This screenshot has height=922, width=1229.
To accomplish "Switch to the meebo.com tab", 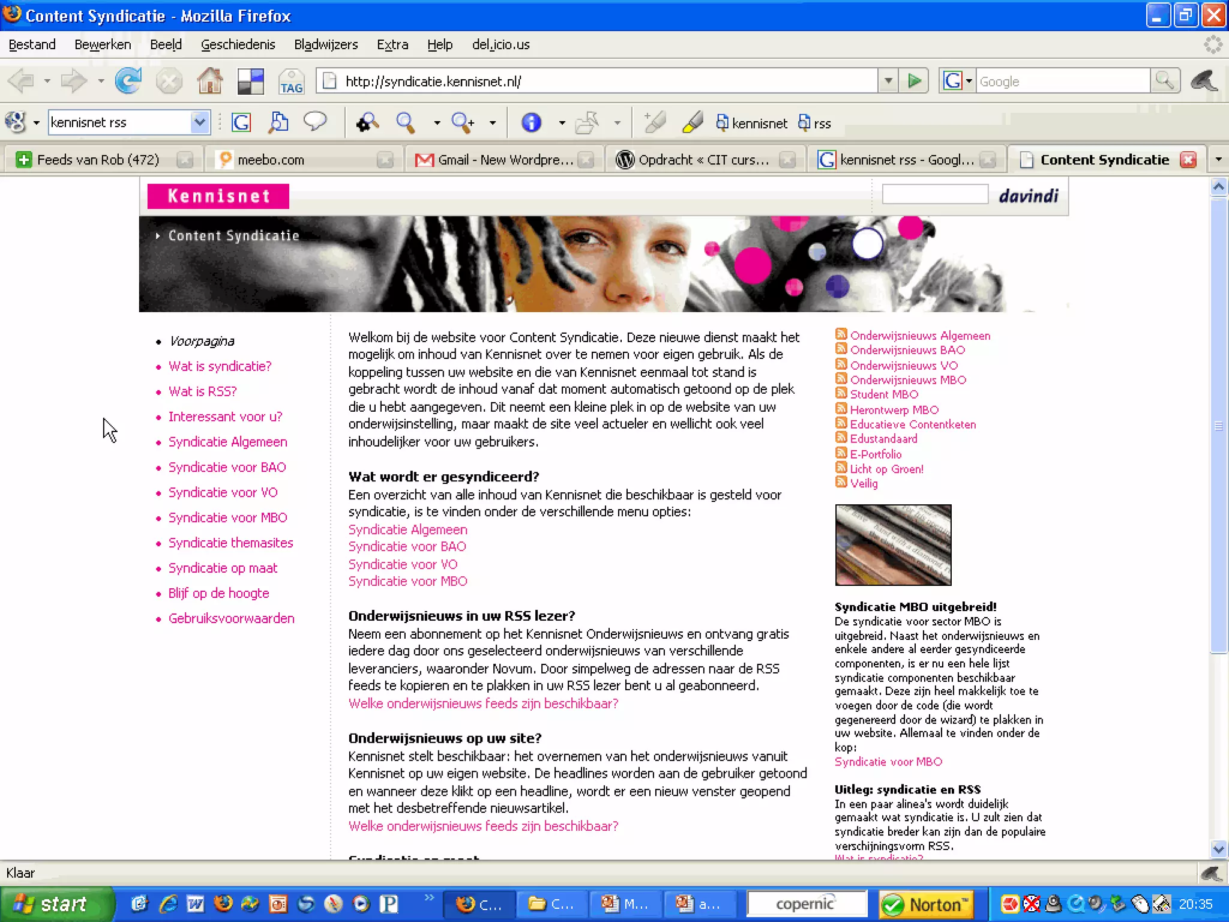I will (270, 160).
